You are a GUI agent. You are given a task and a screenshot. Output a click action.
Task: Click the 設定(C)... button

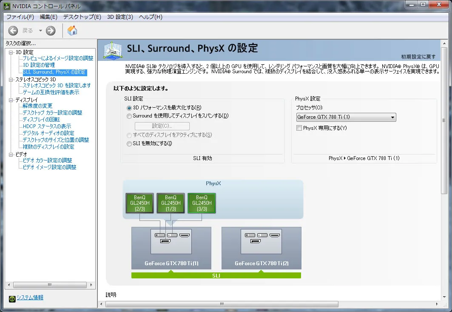162,126
